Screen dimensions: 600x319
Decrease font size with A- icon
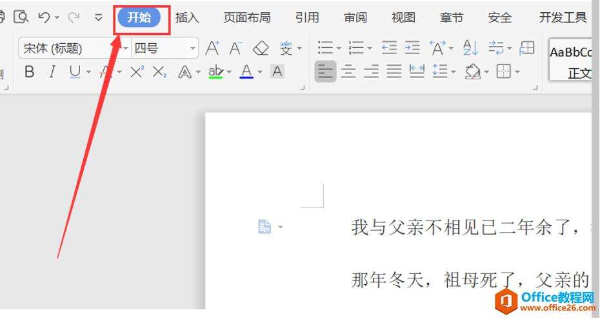tap(235, 48)
